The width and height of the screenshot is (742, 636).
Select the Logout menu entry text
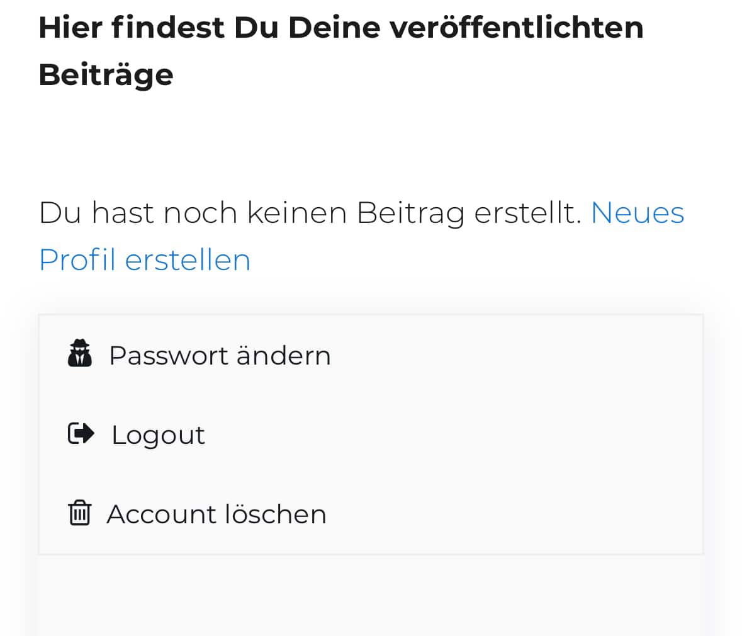(x=158, y=435)
